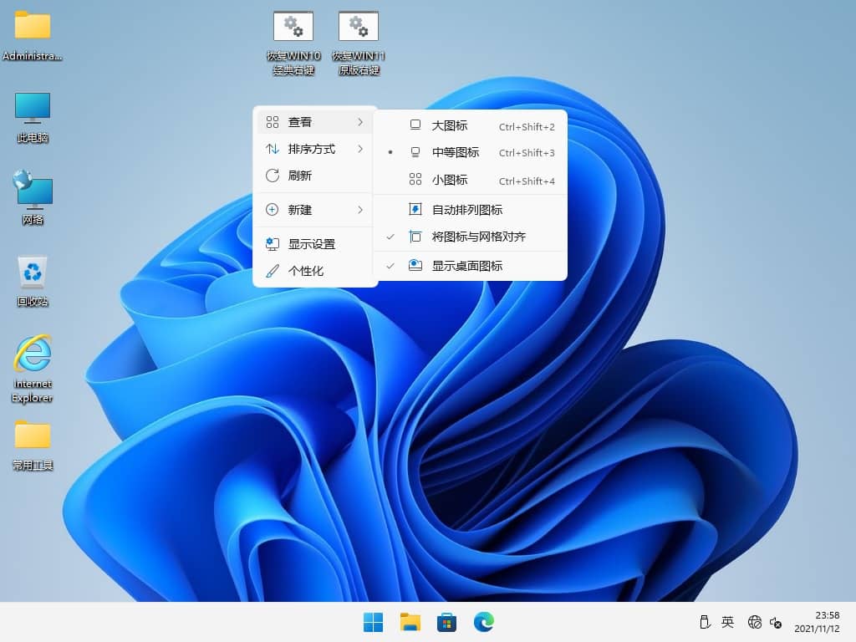856x642 pixels.
Task: Launch Microsoft Edge from the taskbar
Action: point(483,622)
